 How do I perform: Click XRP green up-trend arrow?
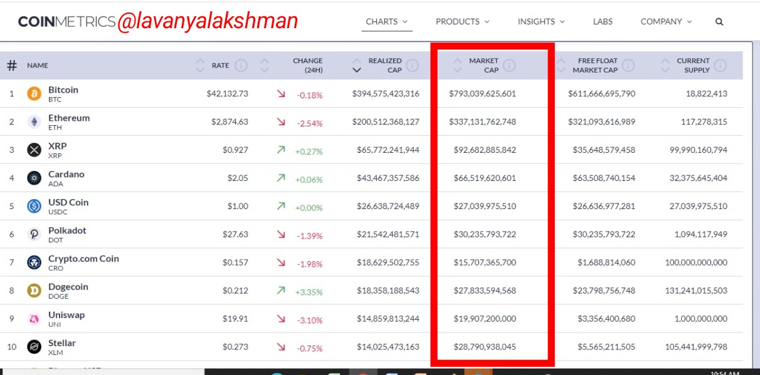click(x=280, y=150)
